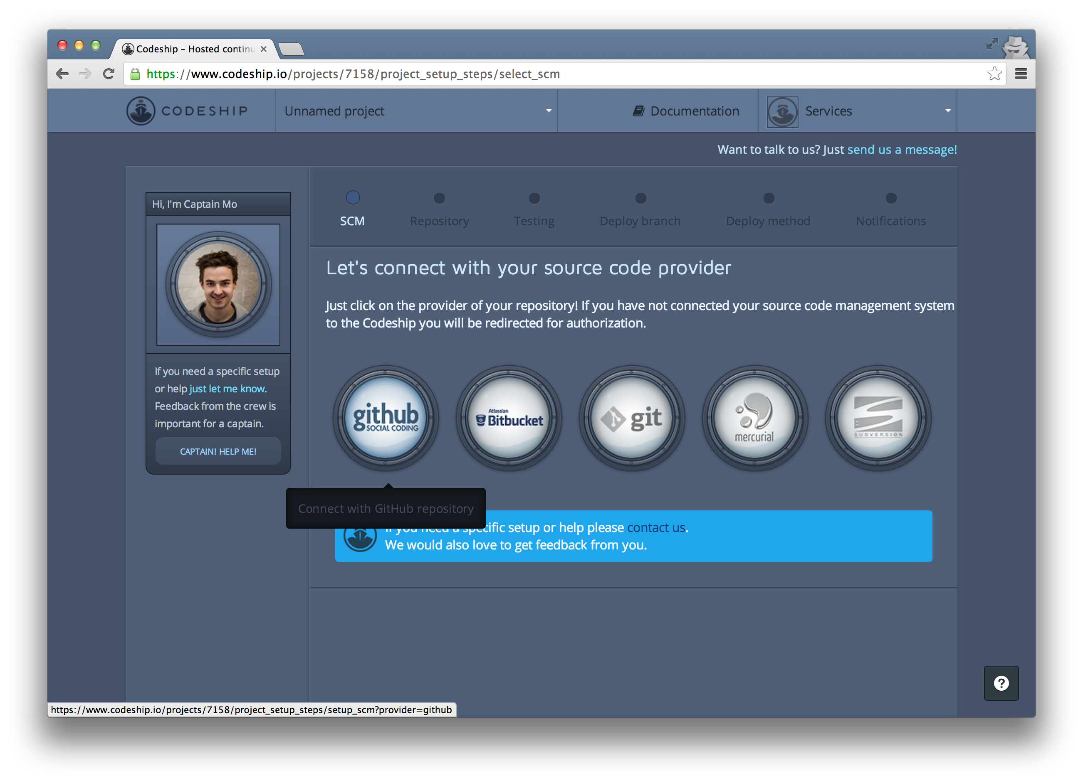Open the Services account dropdown
This screenshot has height=783, width=1083.
coord(858,111)
